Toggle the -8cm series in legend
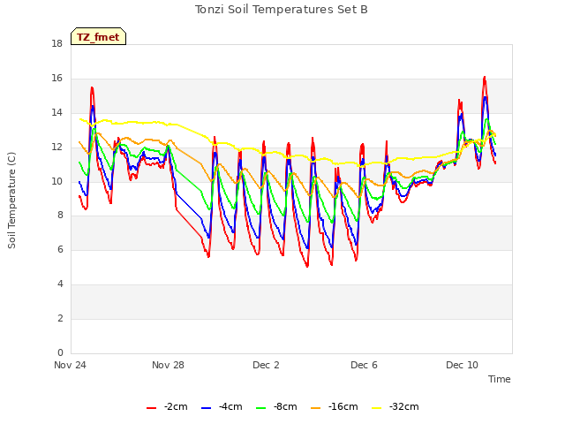Screen dimensions: 565x424 pos(276,407)
